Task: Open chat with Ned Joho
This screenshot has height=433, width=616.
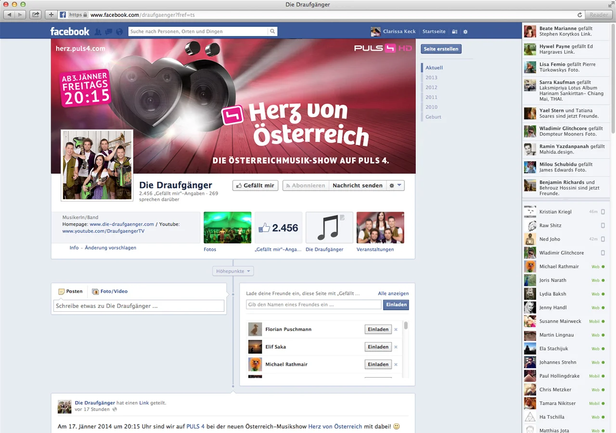Action: click(565, 239)
